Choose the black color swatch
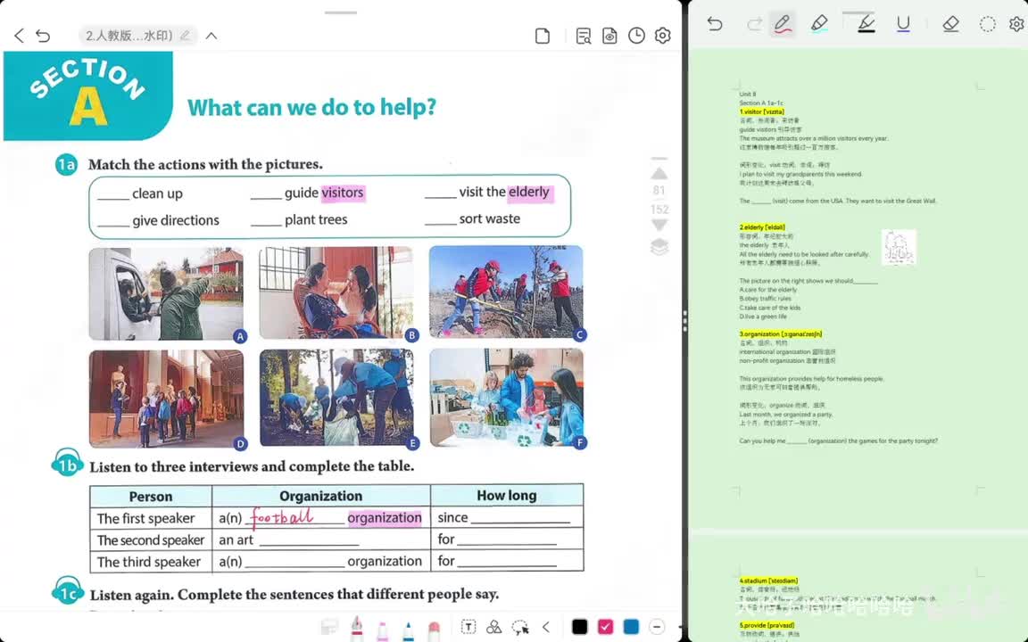The image size is (1028, 642). [x=579, y=627]
